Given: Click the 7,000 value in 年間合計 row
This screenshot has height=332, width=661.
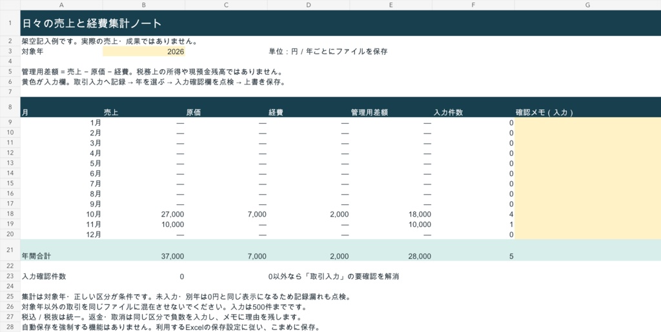Looking at the screenshot, I should 226,250.
